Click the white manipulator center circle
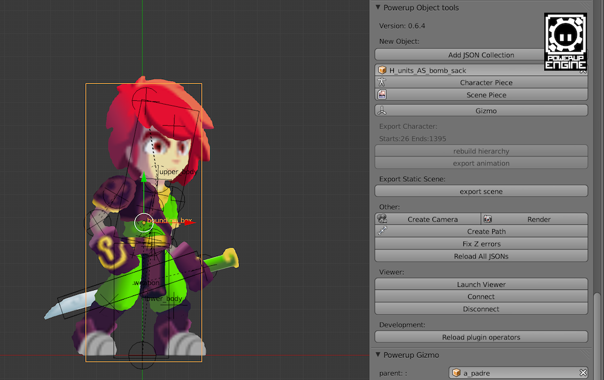This screenshot has width=604, height=380. click(x=144, y=222)
